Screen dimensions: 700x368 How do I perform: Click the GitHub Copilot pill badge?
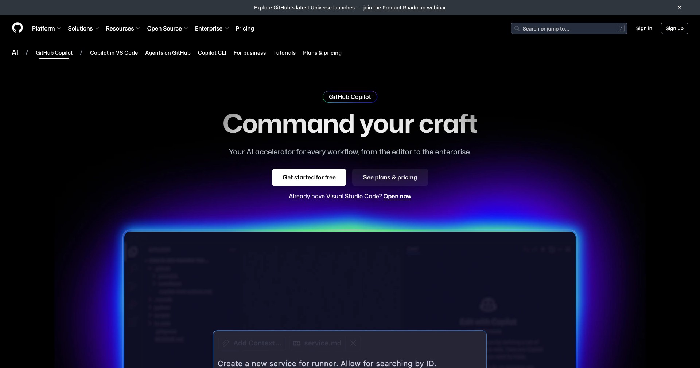point(350,97)
